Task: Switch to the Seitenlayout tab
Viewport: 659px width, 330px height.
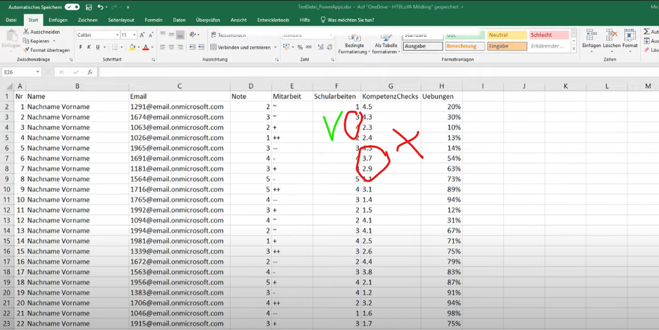Action: [x=121, y=20]
